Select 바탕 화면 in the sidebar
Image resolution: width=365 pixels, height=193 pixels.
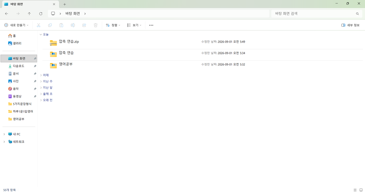pos(19,59)
